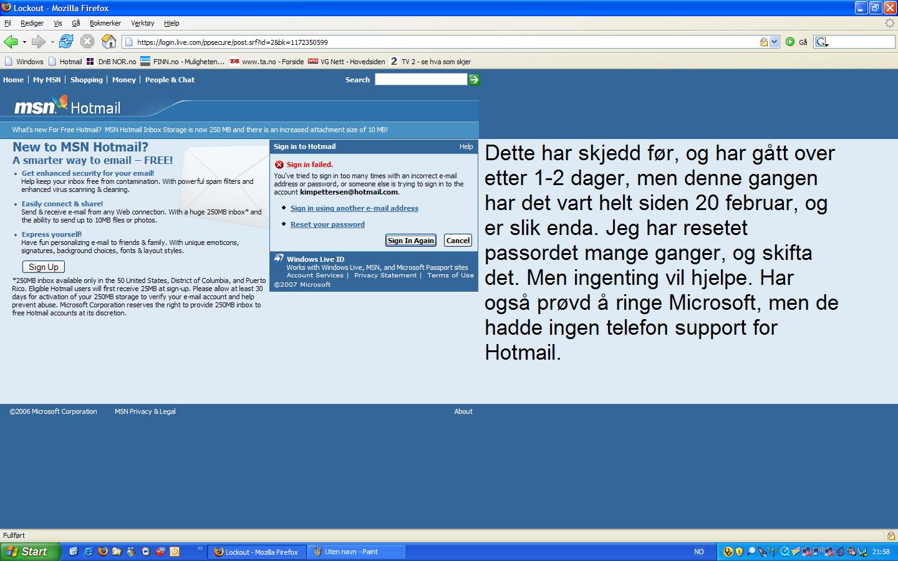Launch Firefox from the quick launch bar
Screen dimensions: 898x561
pos(103,552)
